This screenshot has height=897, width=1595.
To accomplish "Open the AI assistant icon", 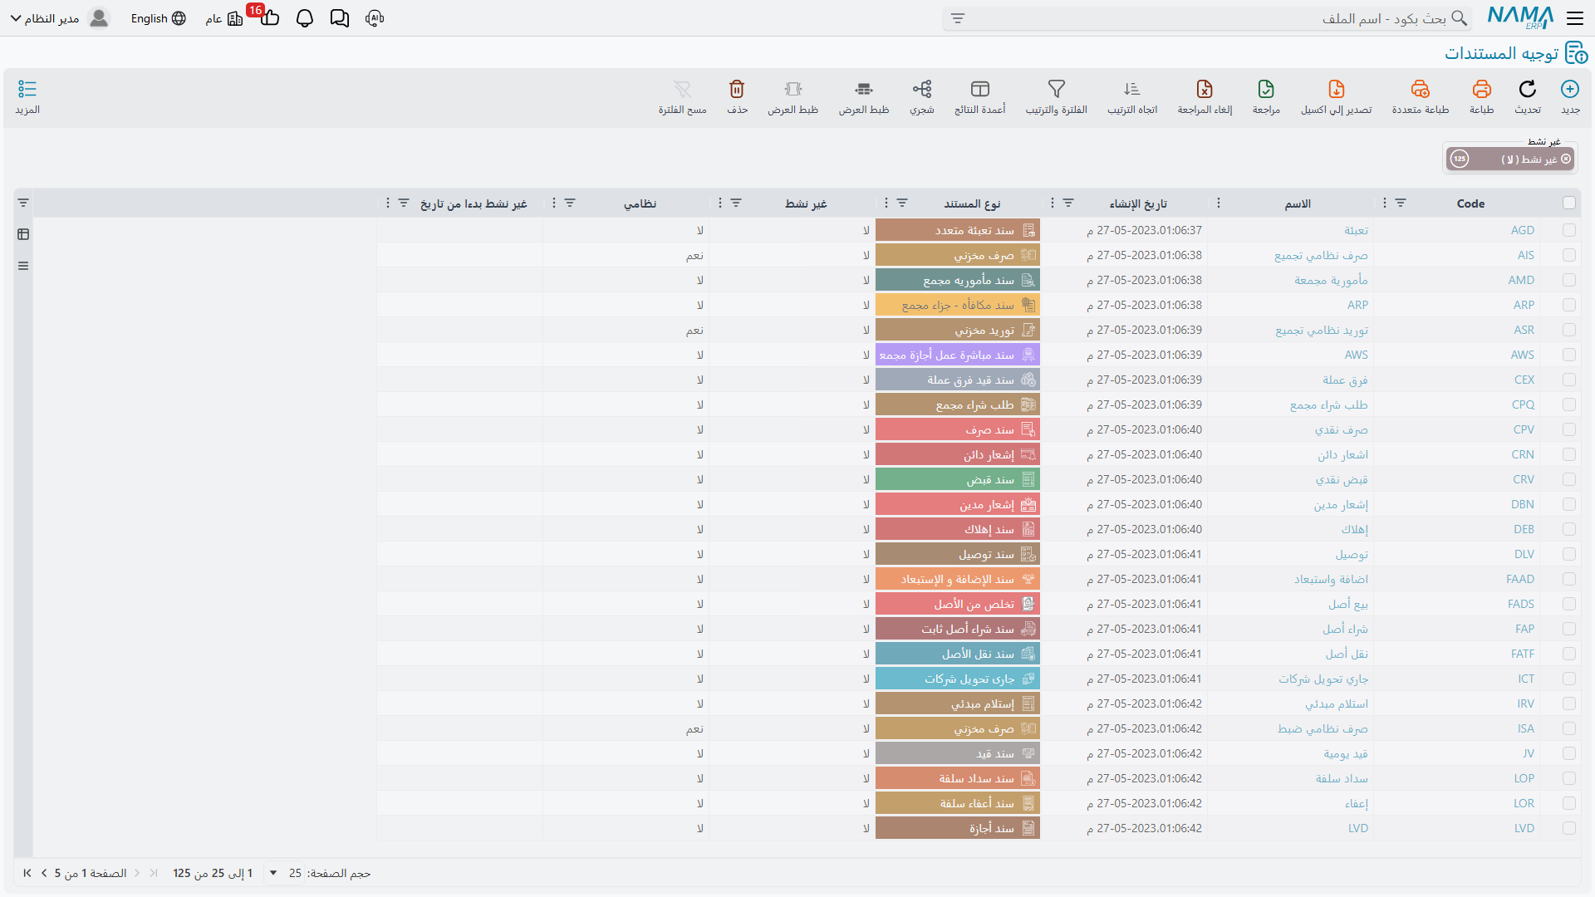I will [375, 18].
